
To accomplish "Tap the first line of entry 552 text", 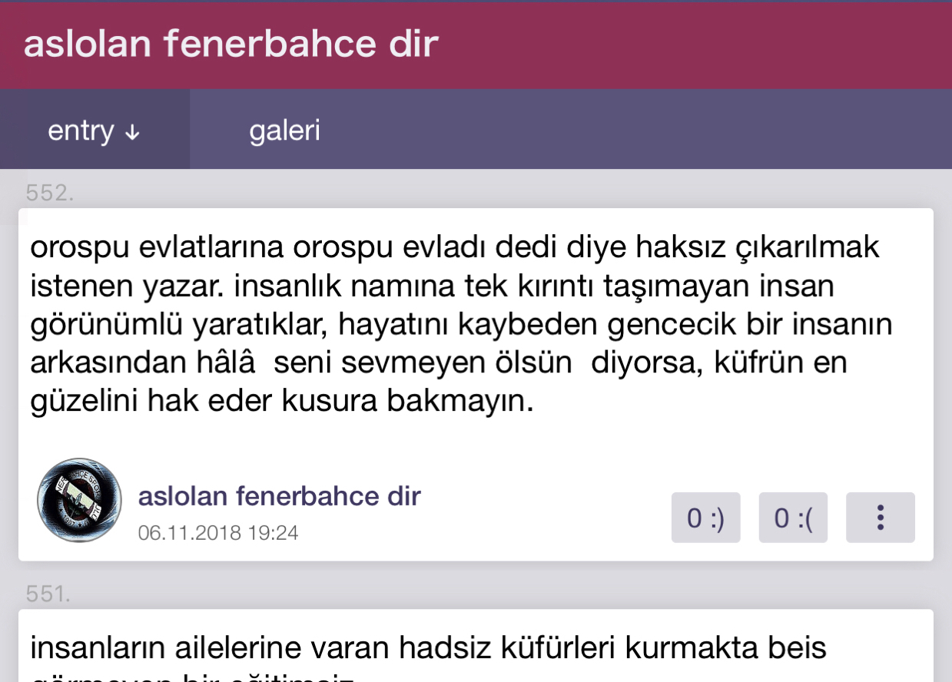I will coord(455,247).
